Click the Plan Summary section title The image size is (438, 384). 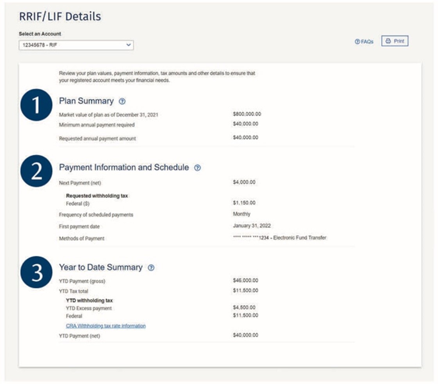pos(86,101)
